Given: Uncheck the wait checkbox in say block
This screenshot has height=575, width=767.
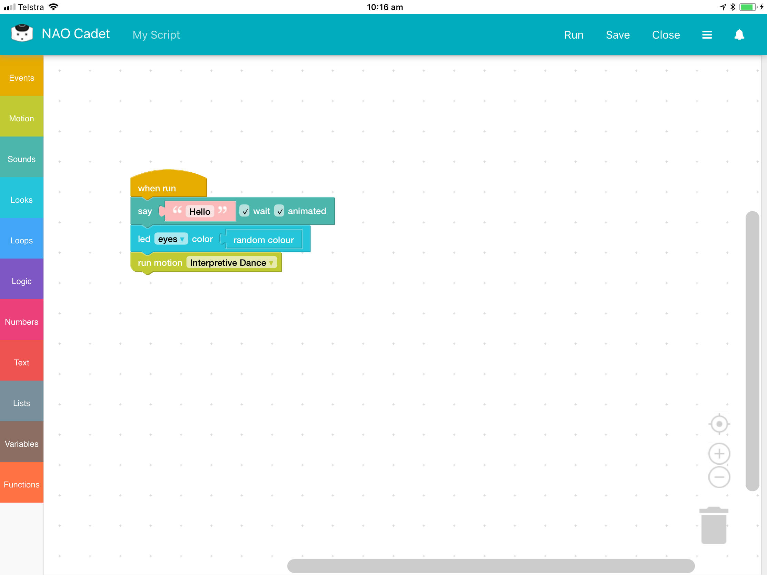Looking at the screenshot, I should (245, 211).
